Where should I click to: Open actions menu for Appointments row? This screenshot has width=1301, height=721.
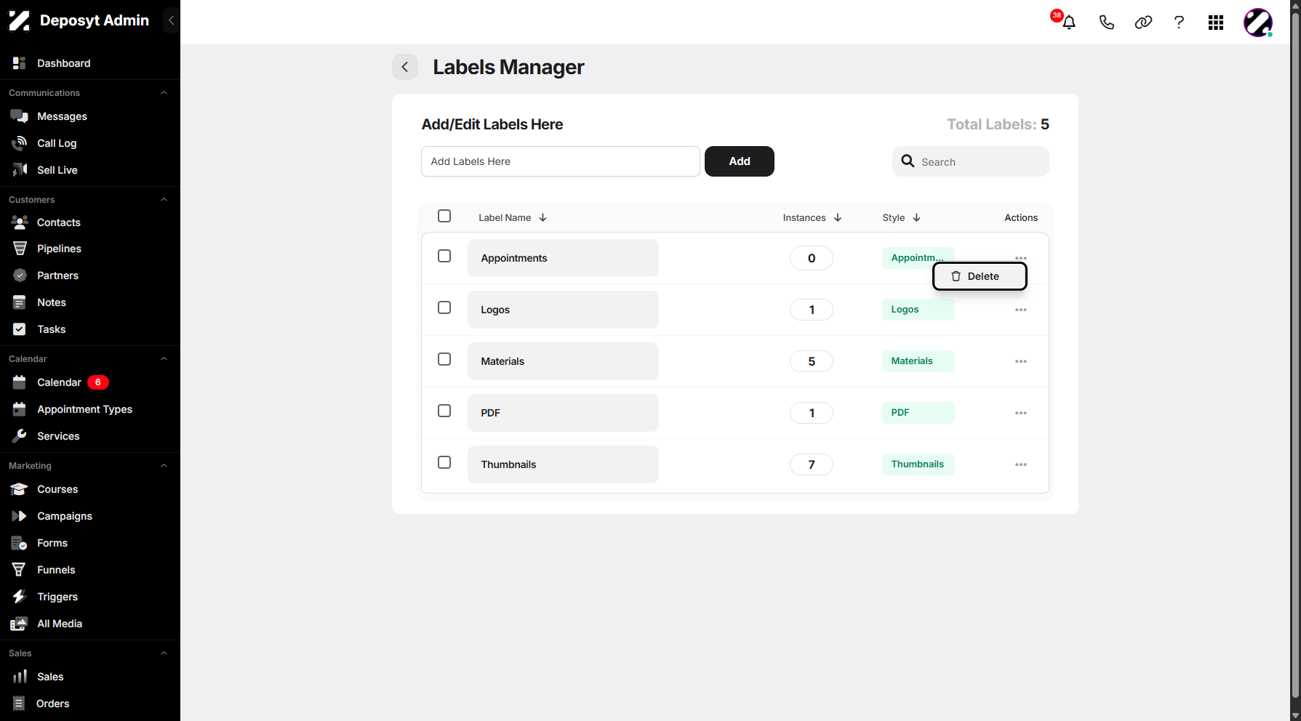click(x=1021, y=258)
